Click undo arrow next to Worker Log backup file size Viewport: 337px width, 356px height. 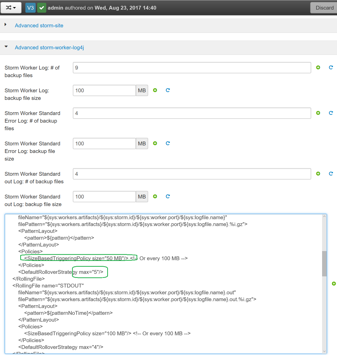click(x=168, y=90)
